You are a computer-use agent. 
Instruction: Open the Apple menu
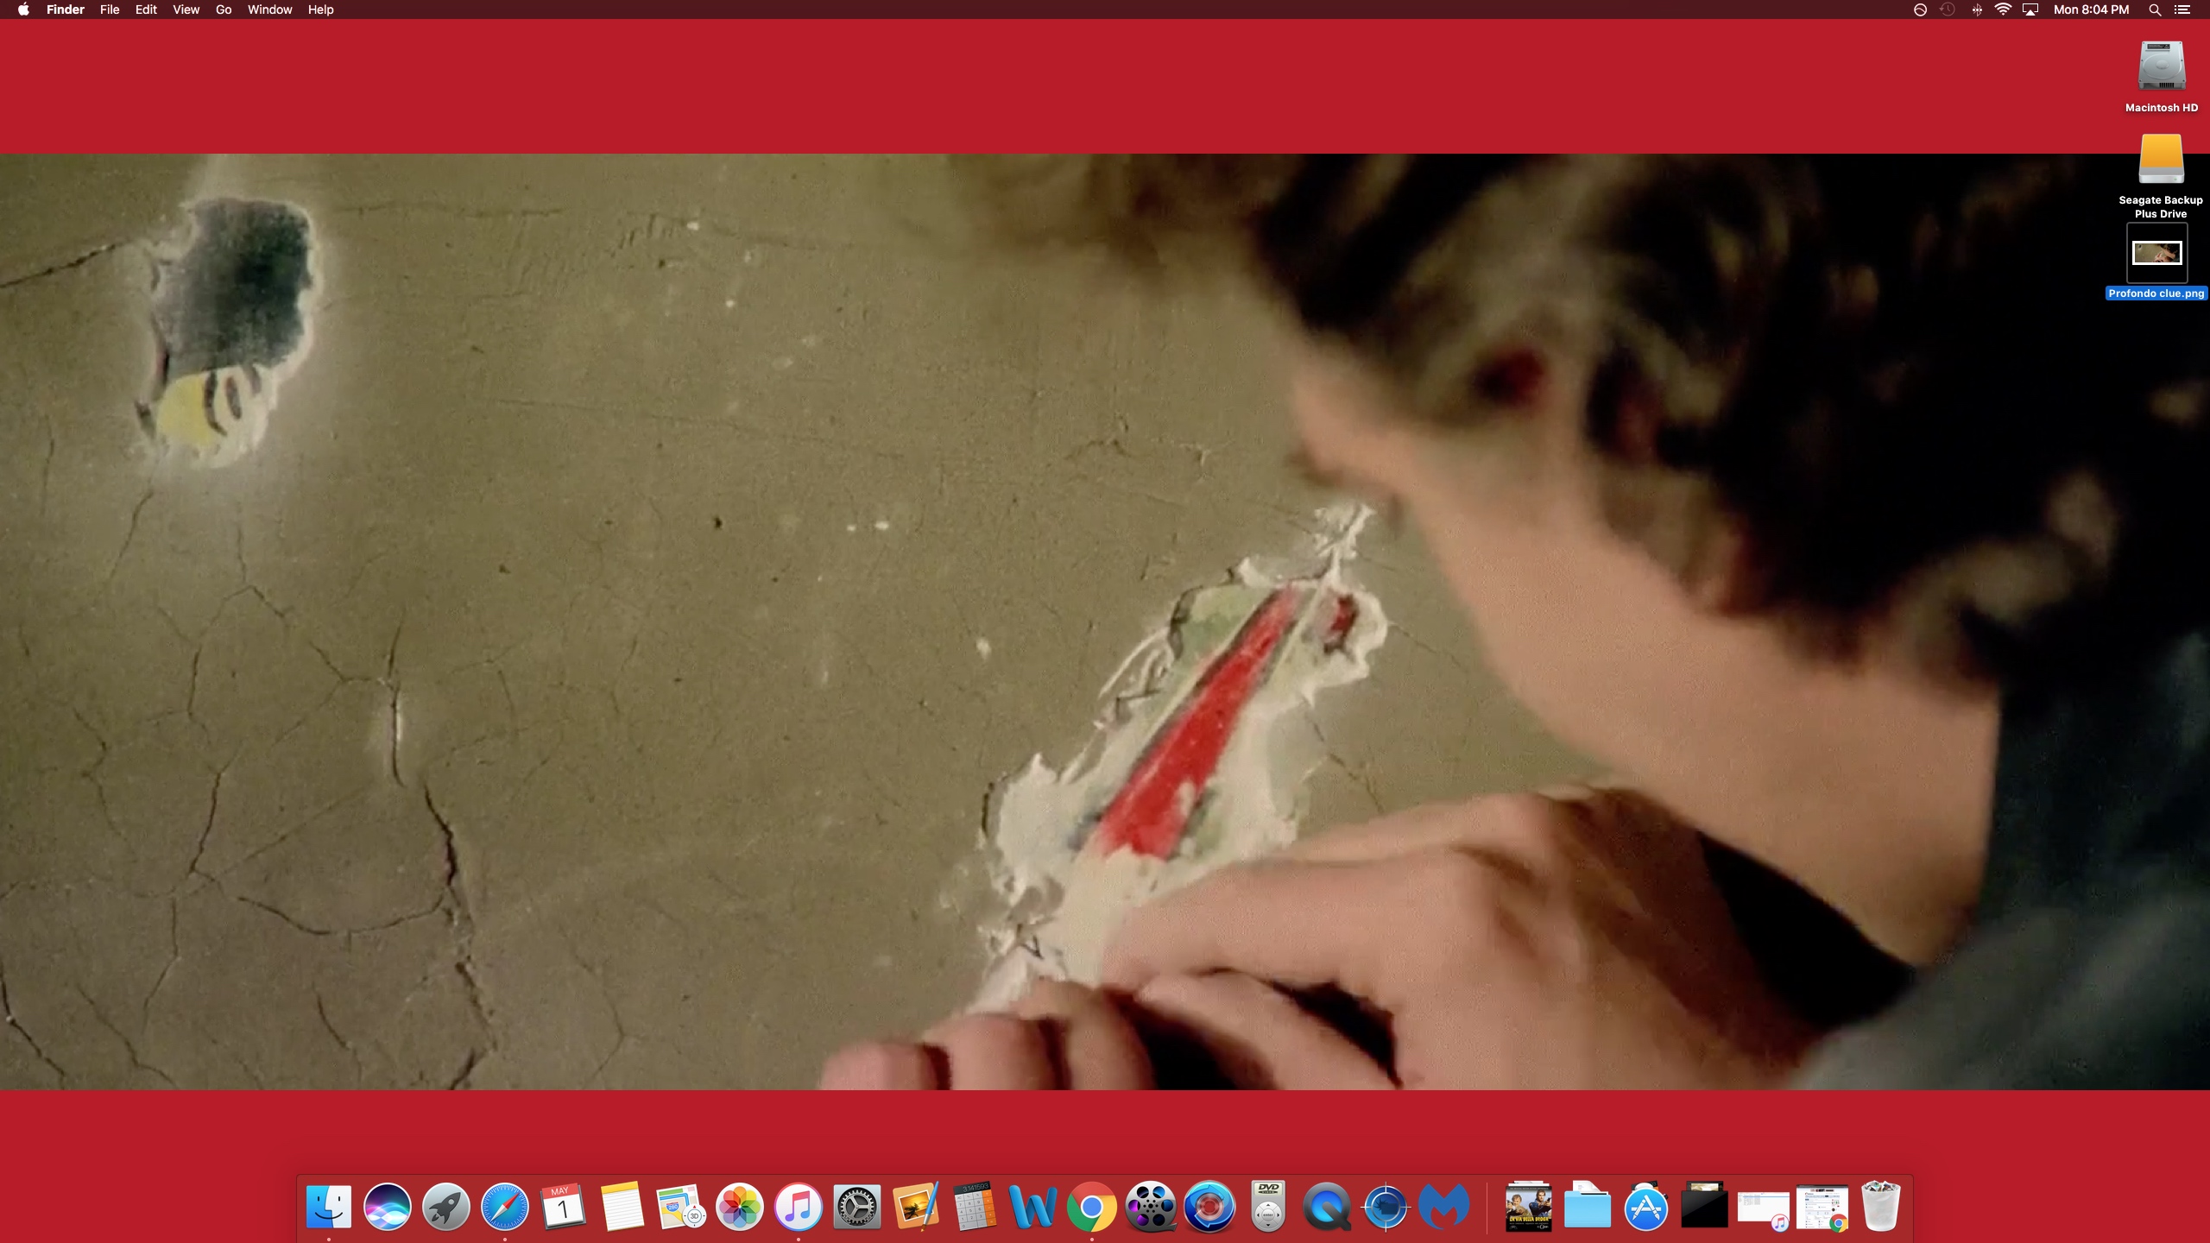tap(23, 9)
